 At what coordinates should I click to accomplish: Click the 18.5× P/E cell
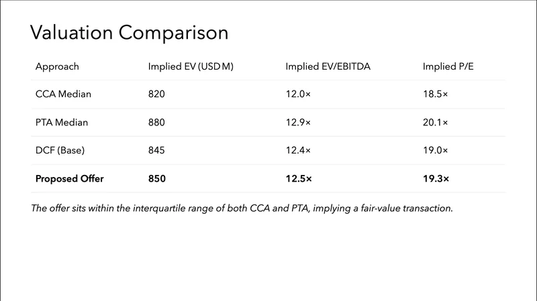click(x=435, y=95)
